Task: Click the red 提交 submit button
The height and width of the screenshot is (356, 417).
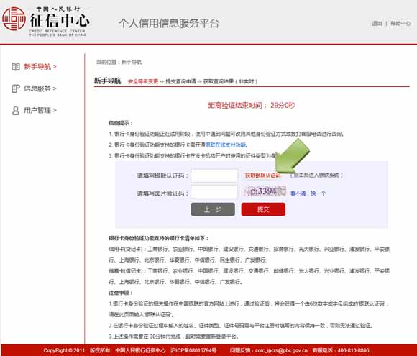Action: tap(263, 209)
